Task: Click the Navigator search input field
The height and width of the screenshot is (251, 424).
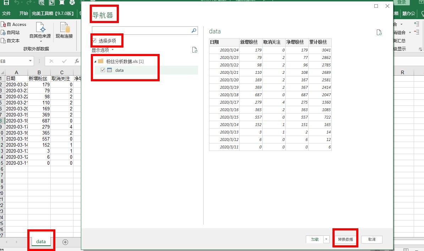Action: click(x=141, y=30)
